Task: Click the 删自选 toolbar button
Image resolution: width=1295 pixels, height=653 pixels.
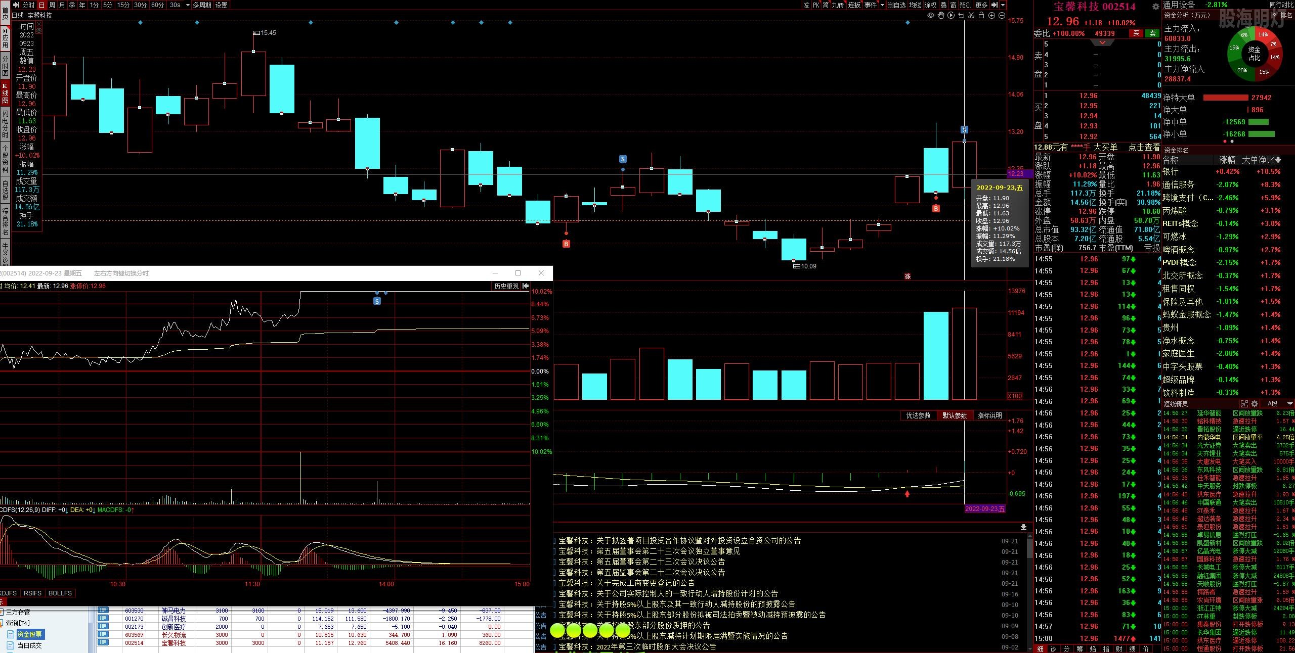Action: click(896, 5)
